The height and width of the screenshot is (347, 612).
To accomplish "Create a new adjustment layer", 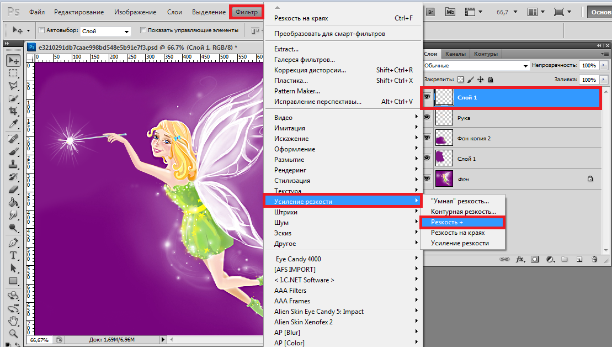I will point(550,259).
